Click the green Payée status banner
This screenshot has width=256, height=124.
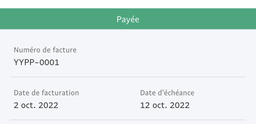click(x=128, y=19)
